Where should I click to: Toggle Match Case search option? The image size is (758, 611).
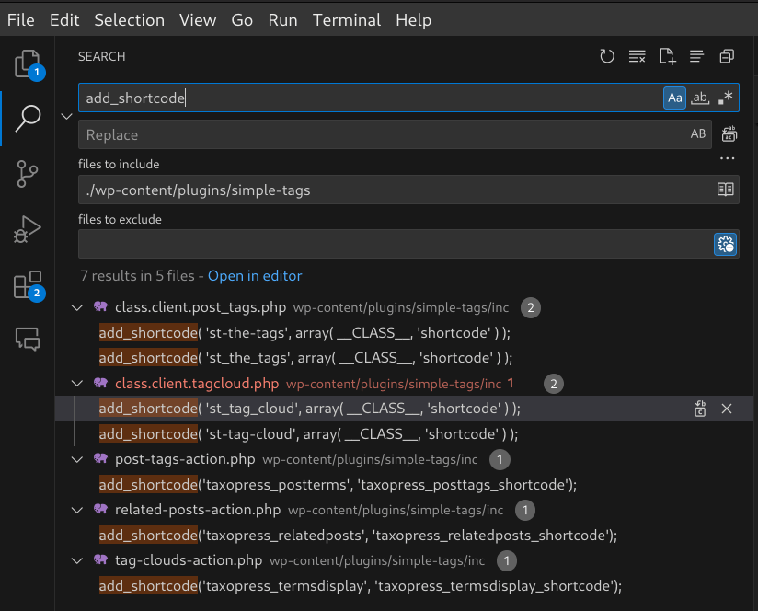pyautogui.click(x=674, y=98)
